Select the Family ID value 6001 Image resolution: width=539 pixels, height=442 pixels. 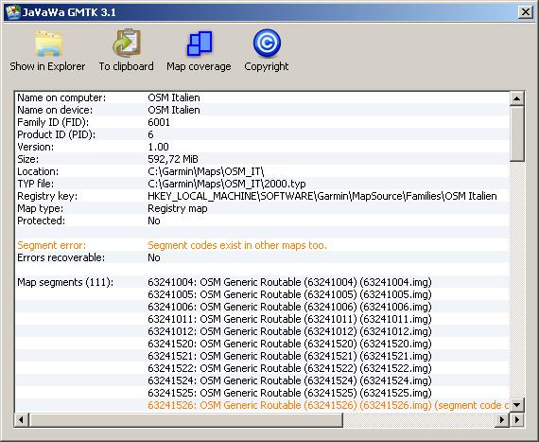[x=159, y=122]
